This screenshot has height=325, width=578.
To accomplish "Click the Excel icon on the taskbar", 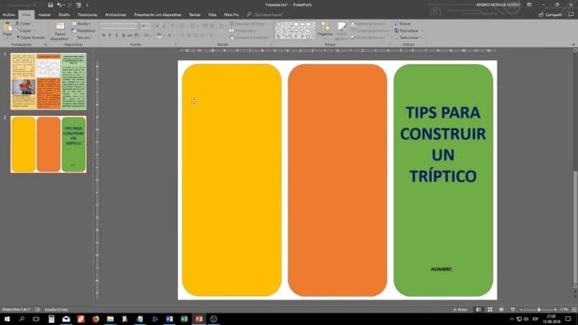I will click(x=184, y=319).
